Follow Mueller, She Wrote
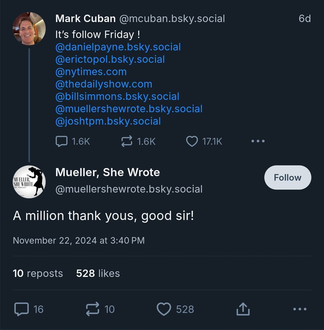The height and width of the screenshot is (330, 324). [x=287, y=178]
